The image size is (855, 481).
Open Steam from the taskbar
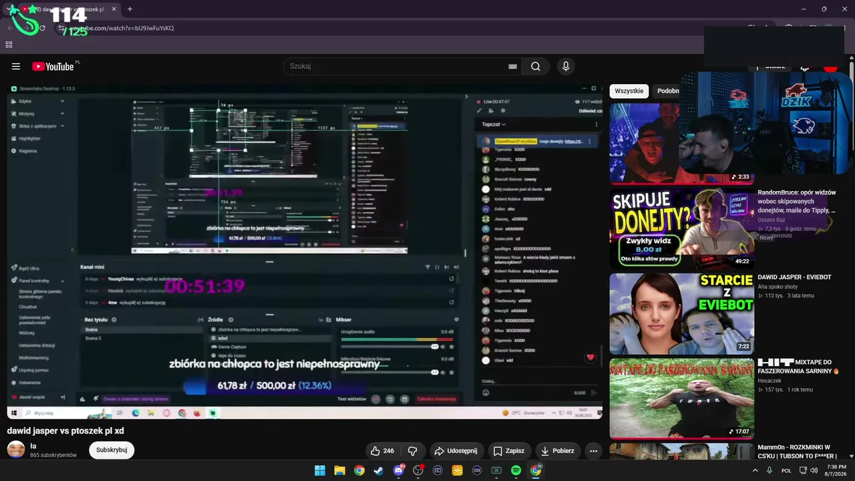pyautogui.click(x=379, y=470)
